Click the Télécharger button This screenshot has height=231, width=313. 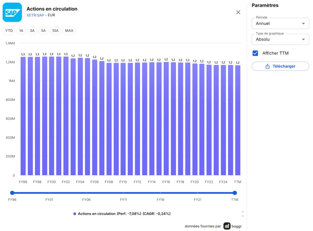click(x=280, y=66)
